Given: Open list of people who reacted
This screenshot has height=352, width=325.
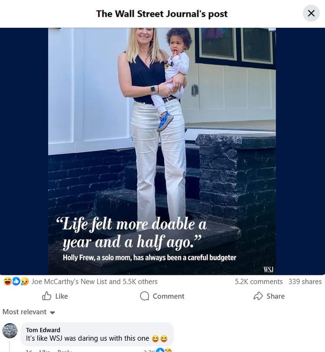Looking at the screenshot, I should coord(94,282).
